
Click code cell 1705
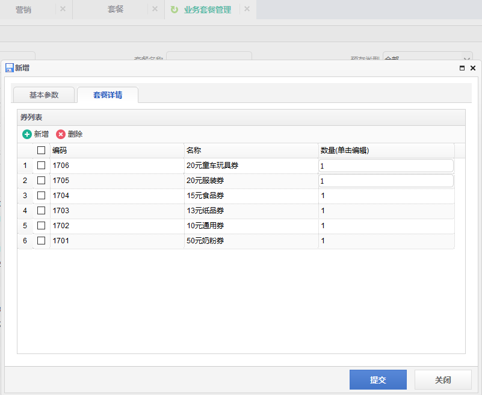117,181
